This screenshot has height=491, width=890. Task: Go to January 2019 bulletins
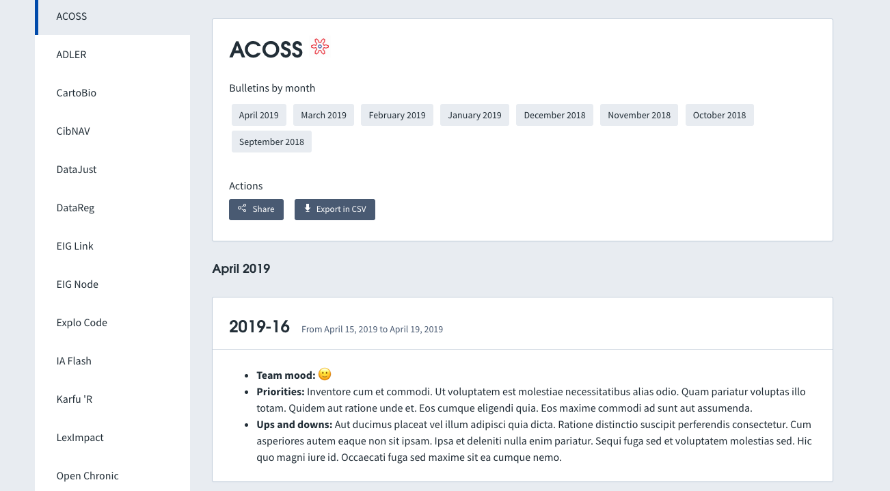tap(474, 115)
